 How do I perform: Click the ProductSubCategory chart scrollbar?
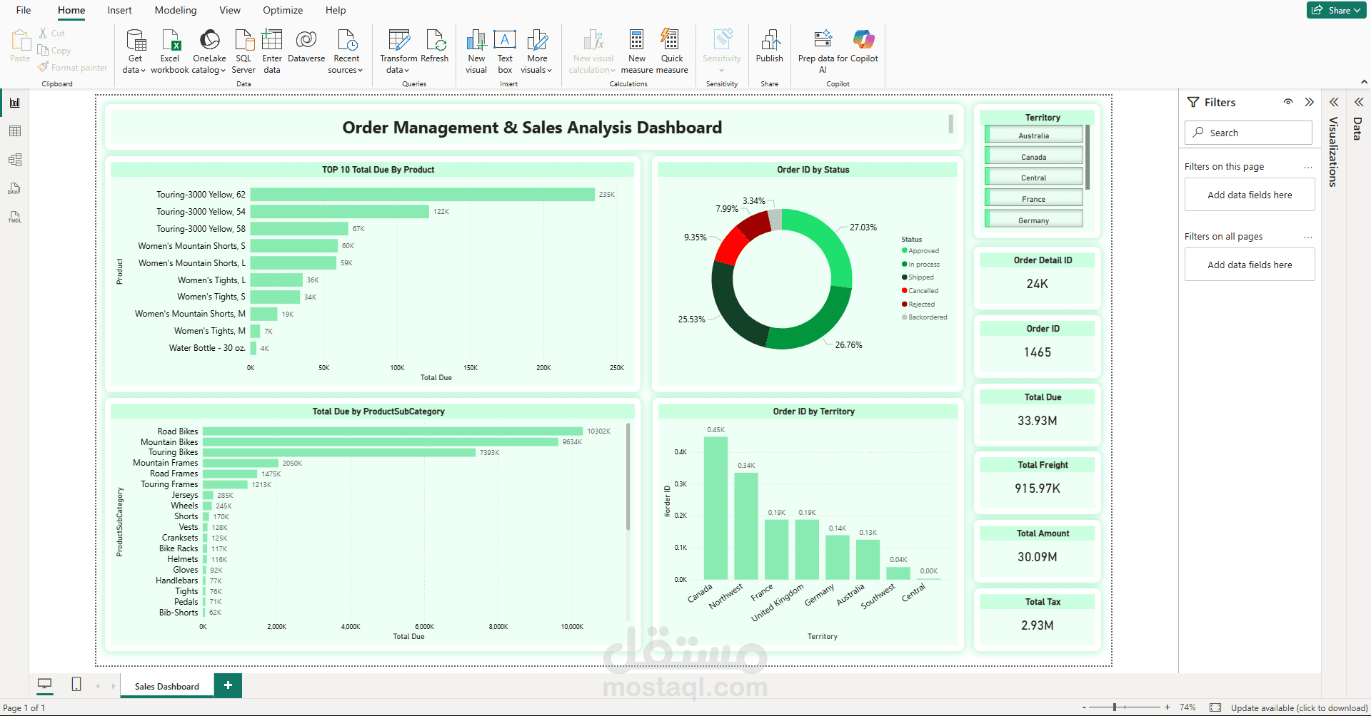click(x=628, y=476)
